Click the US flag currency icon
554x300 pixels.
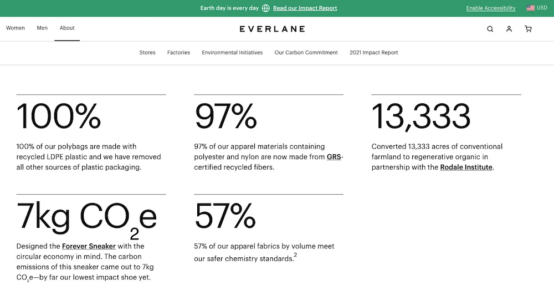coord(531,8)
